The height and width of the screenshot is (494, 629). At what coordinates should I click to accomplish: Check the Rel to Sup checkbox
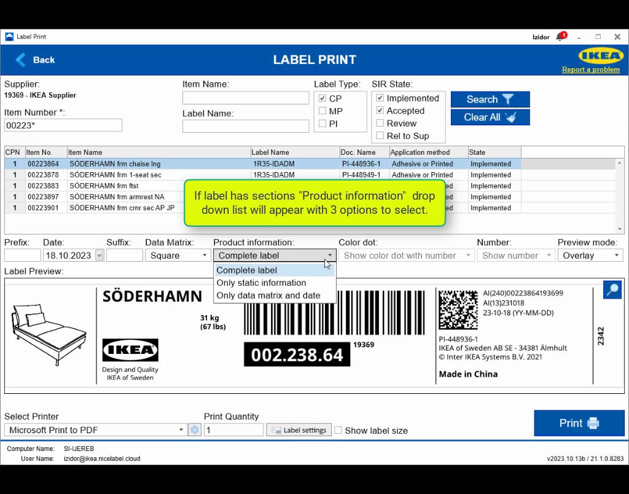click(x=380, y=136)
